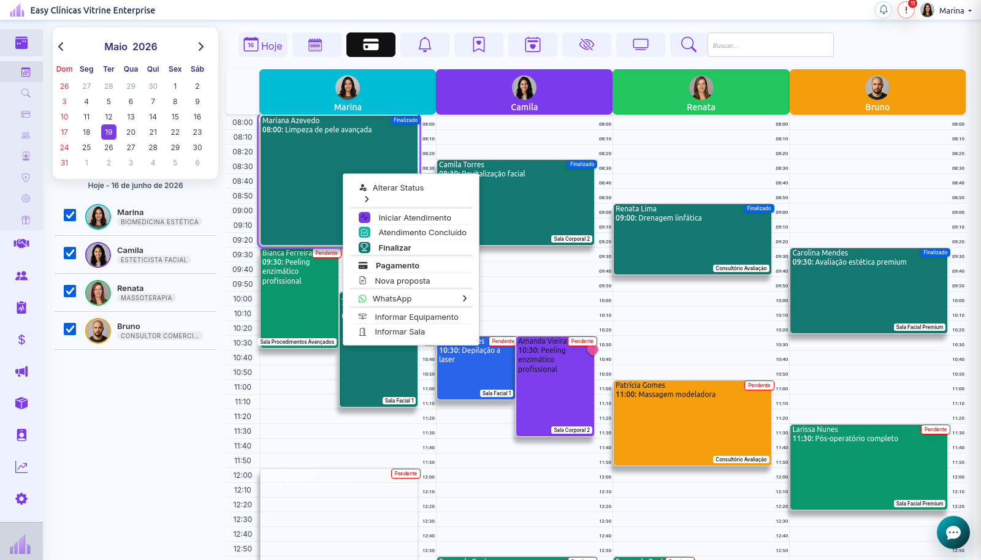The height and width of the screenshot is (560, 981).
Task: Click the Hoje today button
Action: (x=263, y=45)
